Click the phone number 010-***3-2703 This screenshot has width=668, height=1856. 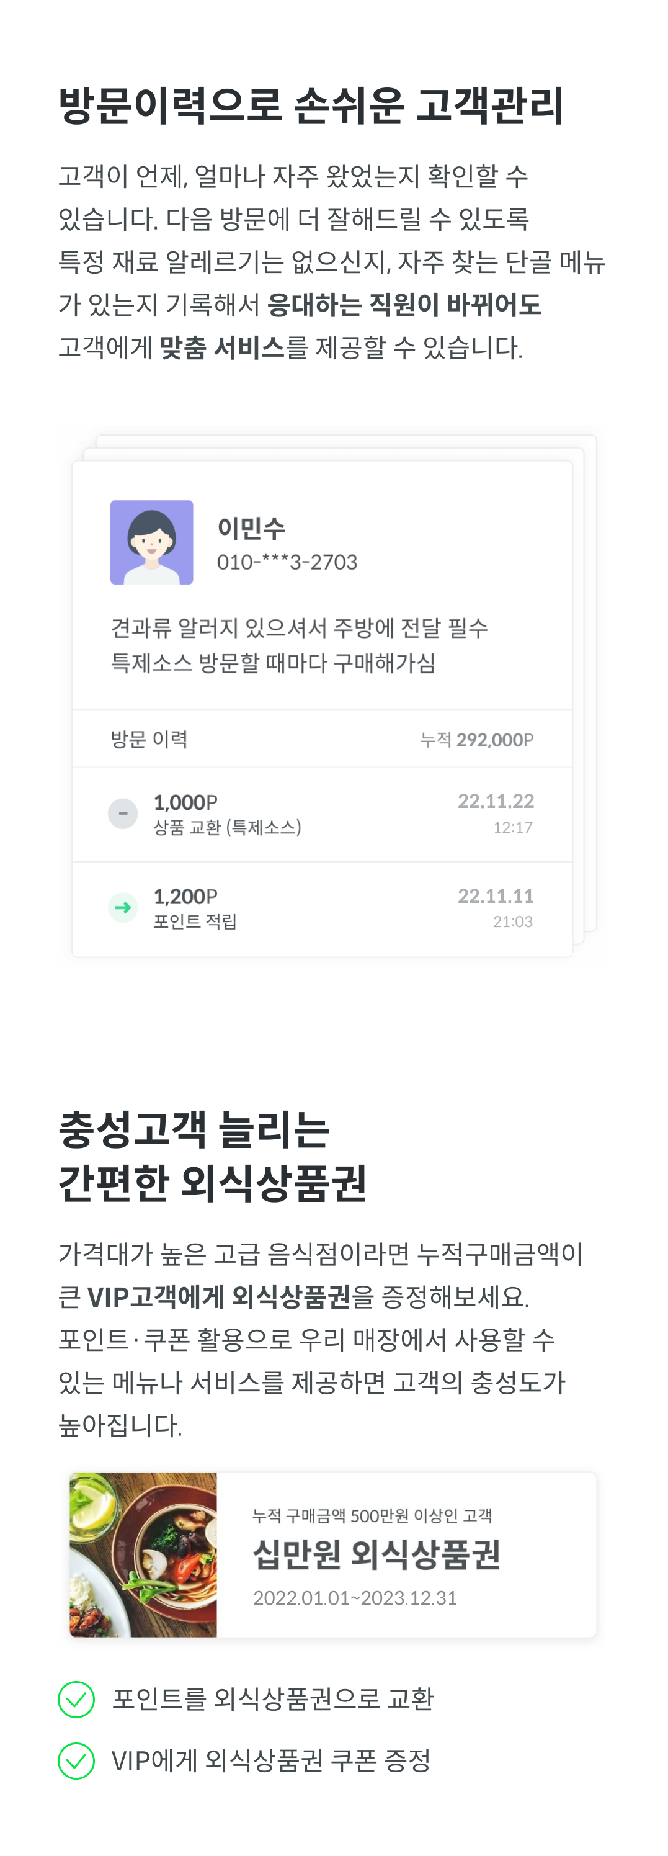[287, 562]
